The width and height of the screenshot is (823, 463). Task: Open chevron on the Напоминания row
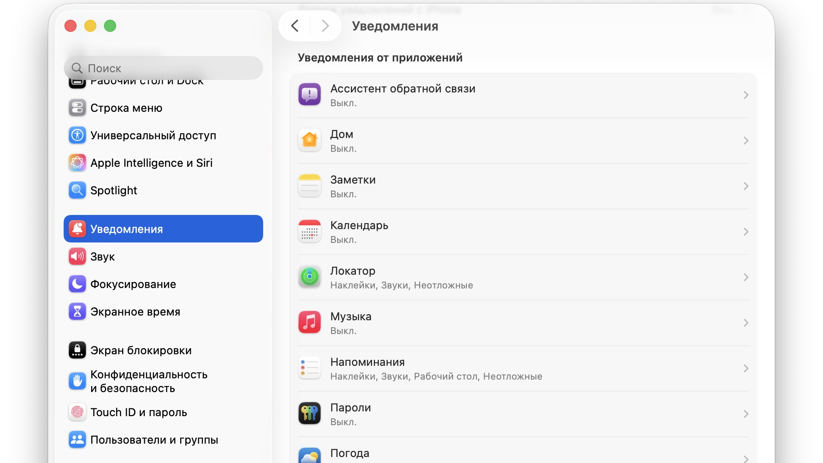[x=746, y=368]
